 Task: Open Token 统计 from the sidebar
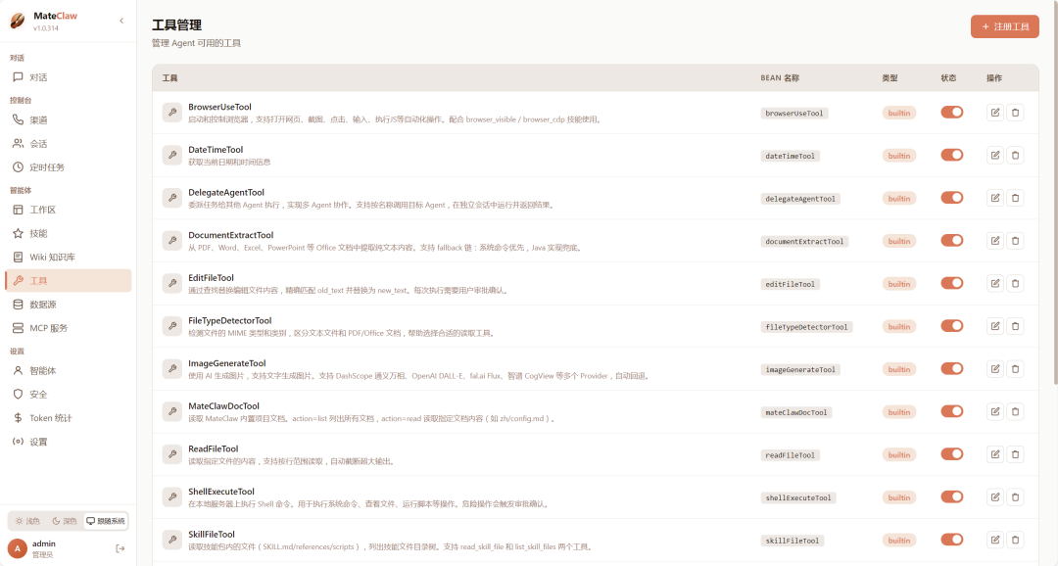click(50, 418)
